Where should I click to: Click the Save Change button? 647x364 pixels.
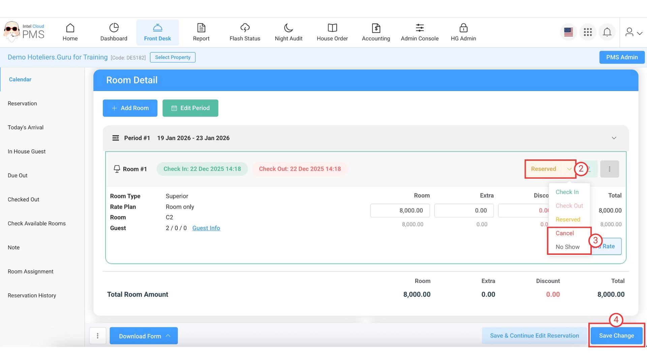tap(616, 336)
